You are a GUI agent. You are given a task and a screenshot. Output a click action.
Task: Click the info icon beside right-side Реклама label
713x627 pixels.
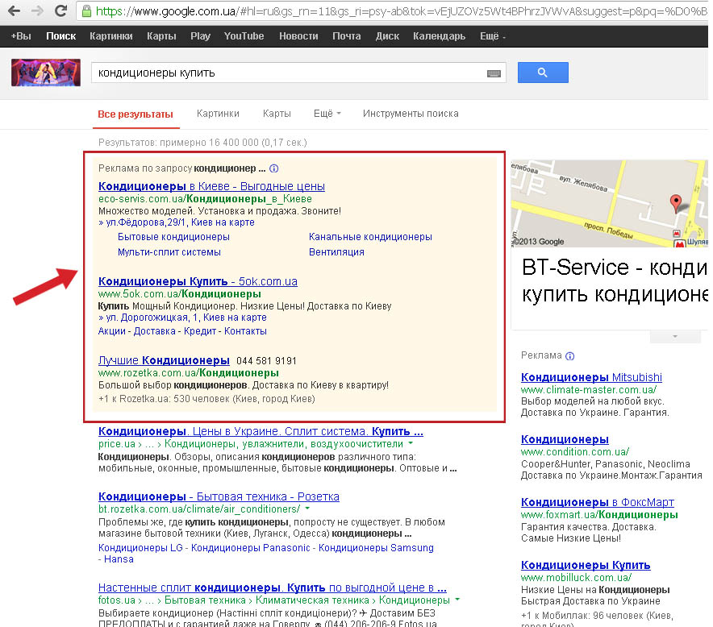coord(569,355)
